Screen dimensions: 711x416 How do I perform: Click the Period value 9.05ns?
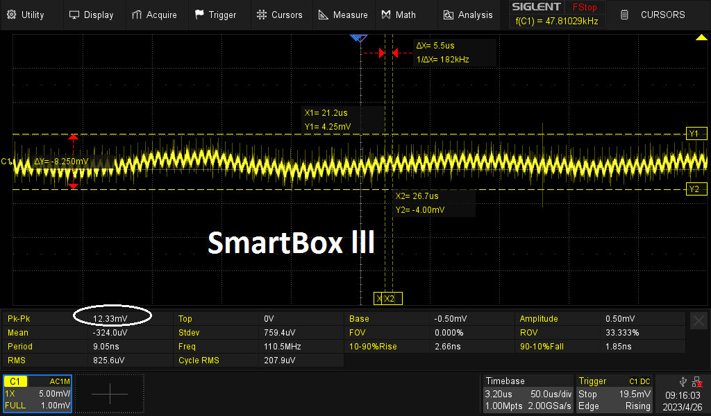click(x=106, y=347)
